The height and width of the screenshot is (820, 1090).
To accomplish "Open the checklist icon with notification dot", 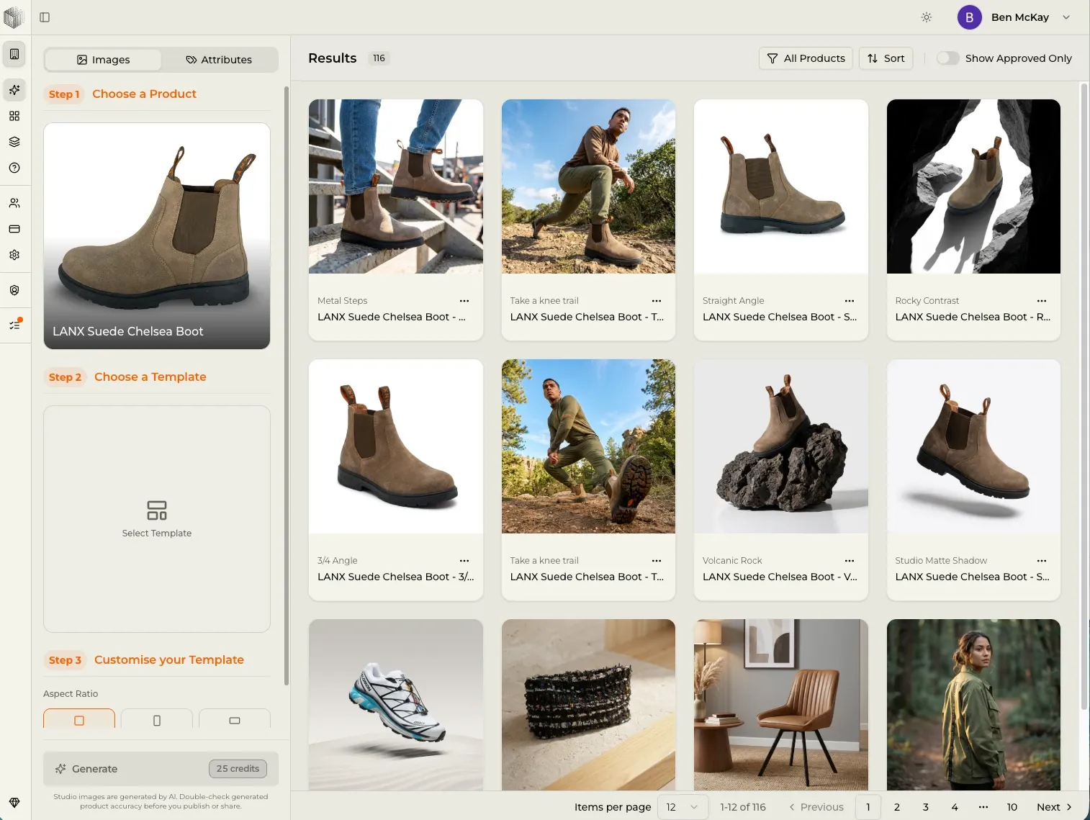I will point(14,325).
